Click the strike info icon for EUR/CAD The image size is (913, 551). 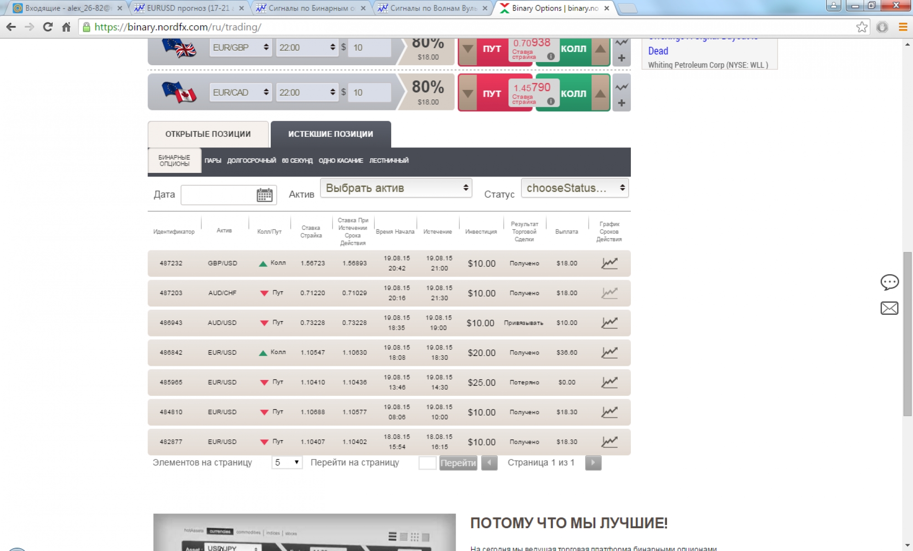pos(551,101)
